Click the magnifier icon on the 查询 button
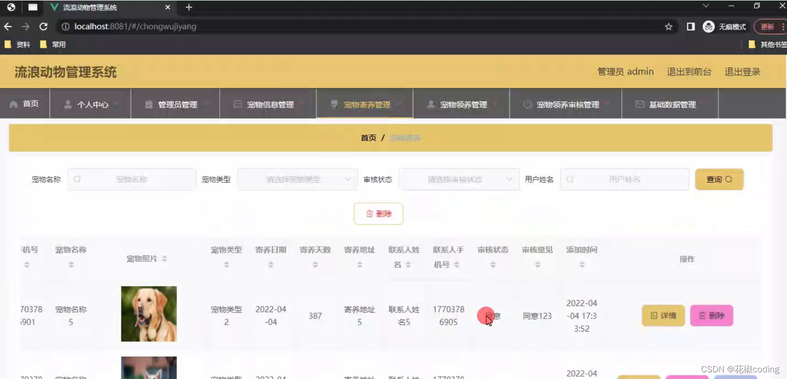The height and width of the screenshot is (379, 787). click(730, 179)
